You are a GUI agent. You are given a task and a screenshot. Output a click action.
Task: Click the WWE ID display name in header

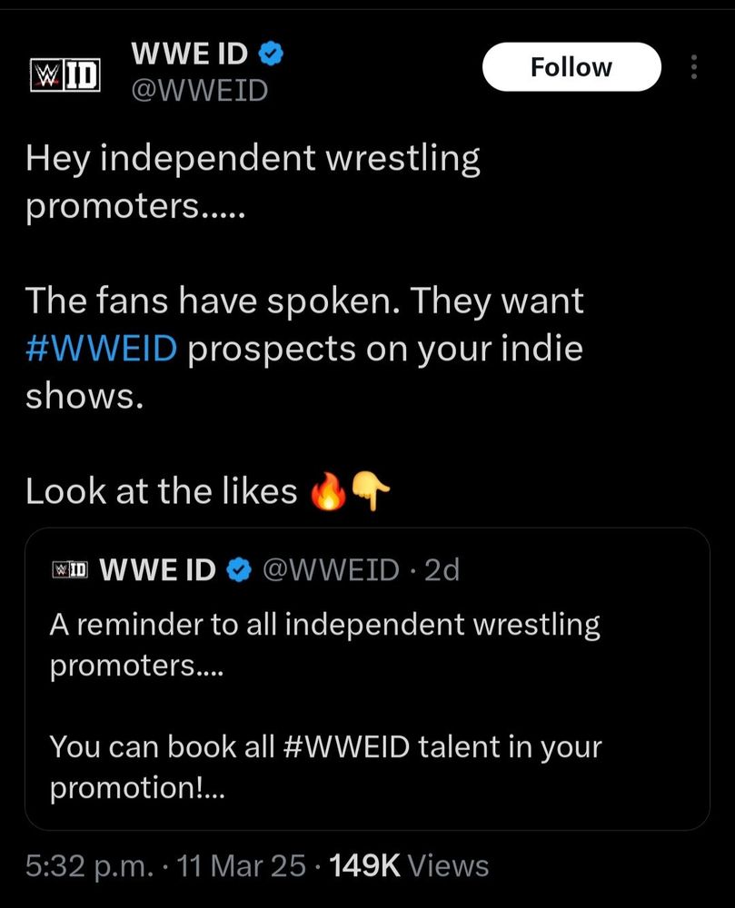click(189, 54)
